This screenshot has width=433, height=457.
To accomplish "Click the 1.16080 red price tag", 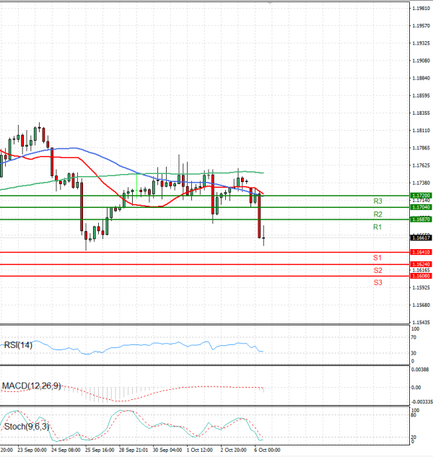I will [x=421, y=276].
